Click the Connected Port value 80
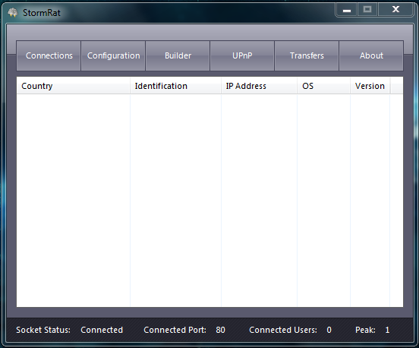Screen dimensions: 419x348 click(x=220, y=330)
